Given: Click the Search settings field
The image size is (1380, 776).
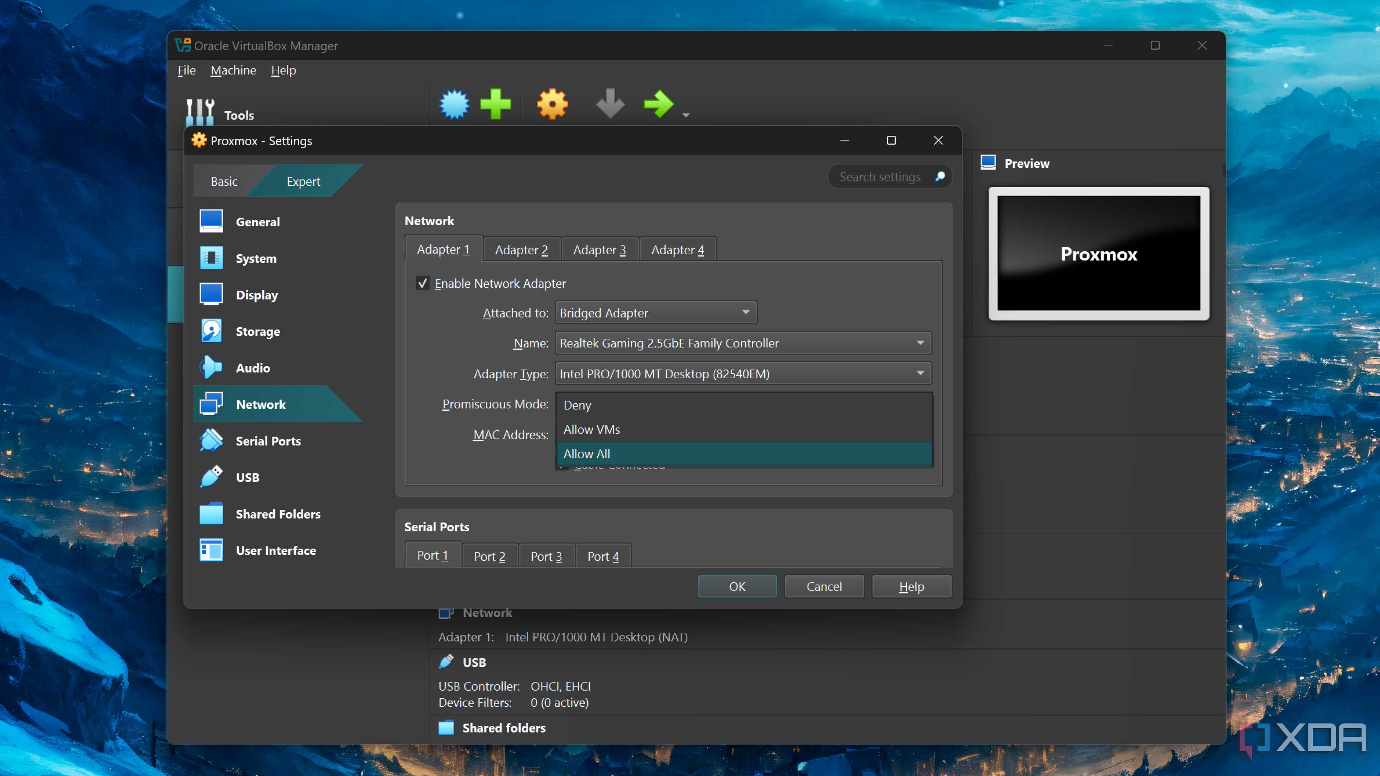Looking at the screenshot, I should pos(889,176).
